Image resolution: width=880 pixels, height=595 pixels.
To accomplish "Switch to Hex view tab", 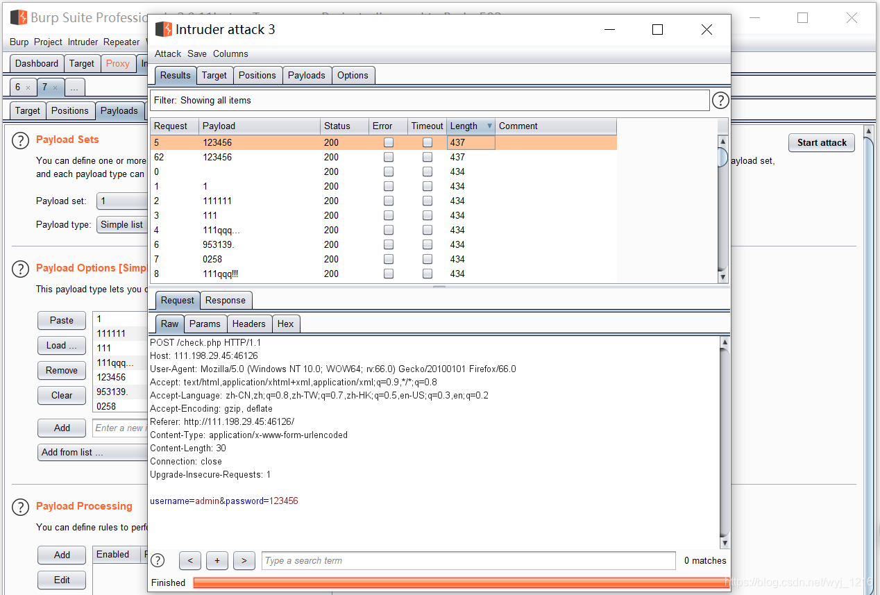I will point(286,324).
